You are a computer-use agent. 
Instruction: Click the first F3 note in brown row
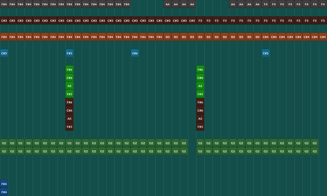click(x=200, y=21)
